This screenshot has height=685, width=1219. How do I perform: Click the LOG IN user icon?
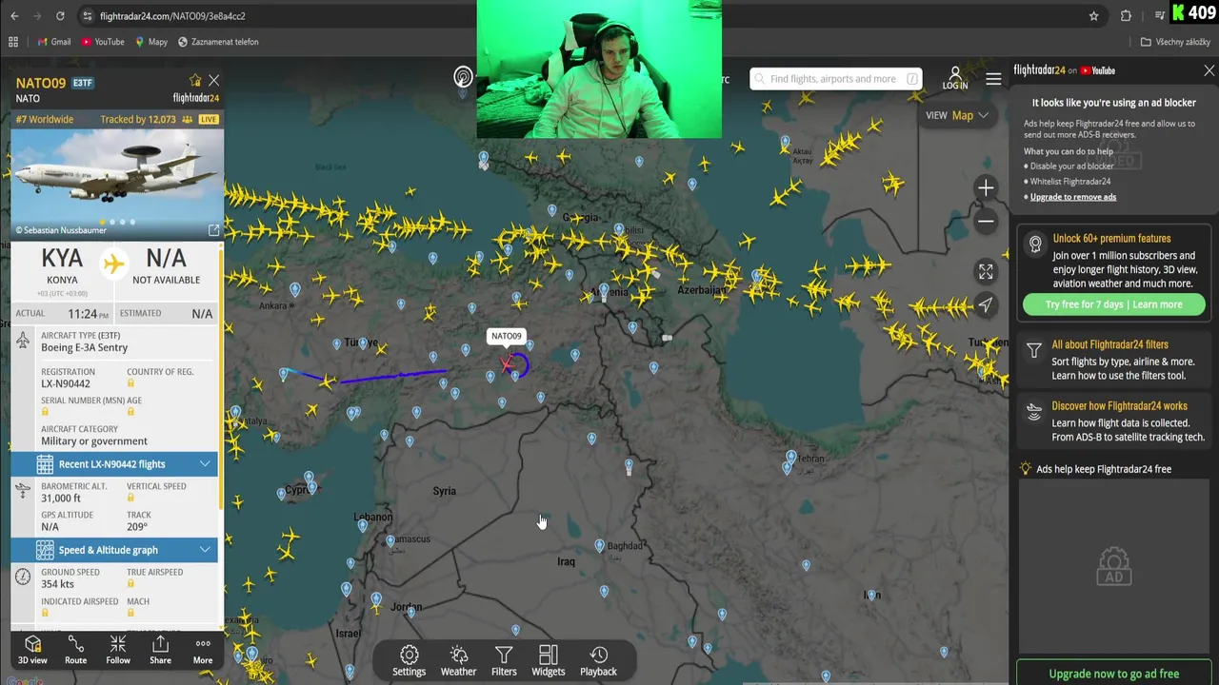tap(955, 78)
